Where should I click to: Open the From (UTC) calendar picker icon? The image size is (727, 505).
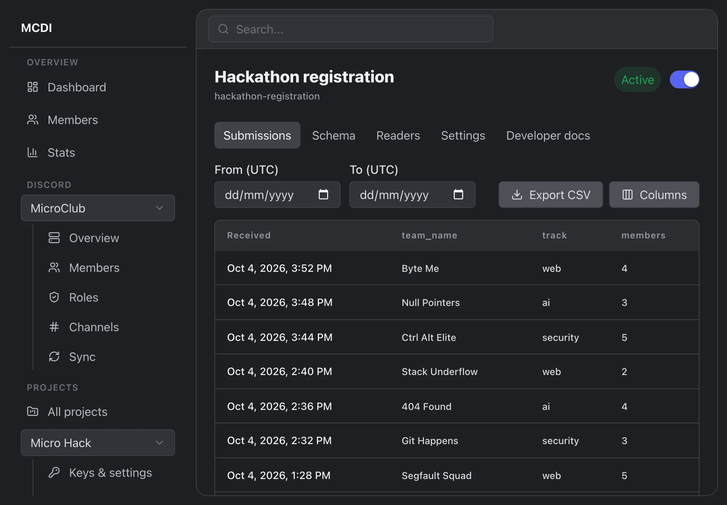coord(323,194)
